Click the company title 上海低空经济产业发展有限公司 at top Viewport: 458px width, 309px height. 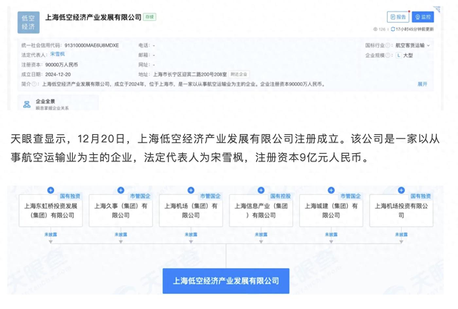93,17
